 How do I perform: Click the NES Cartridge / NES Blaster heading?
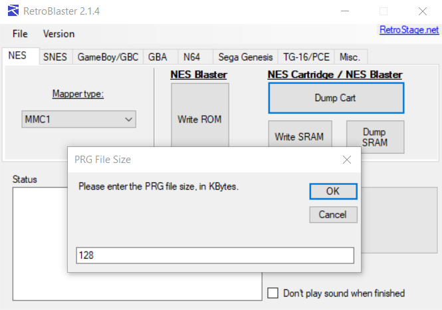pos(335,75)
